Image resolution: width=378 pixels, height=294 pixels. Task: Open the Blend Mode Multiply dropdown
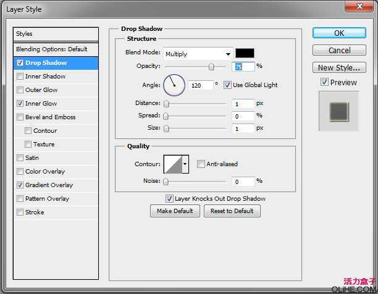click(x=198, y=54)
